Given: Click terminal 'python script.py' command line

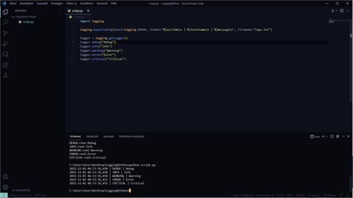Looking at the screenshot, I should click(113, 165).
